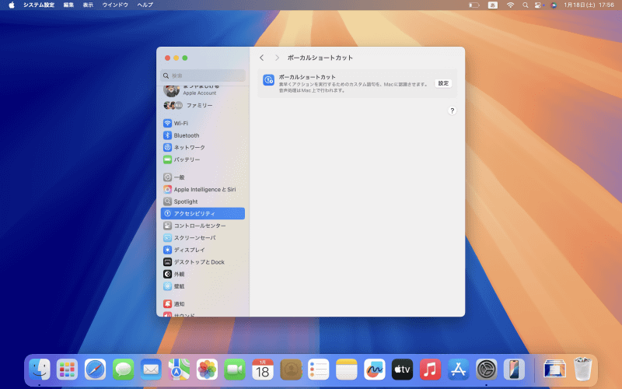Click System Settings icon in the Dock
The image size is (622, 389).
click(x=487, y=370)
